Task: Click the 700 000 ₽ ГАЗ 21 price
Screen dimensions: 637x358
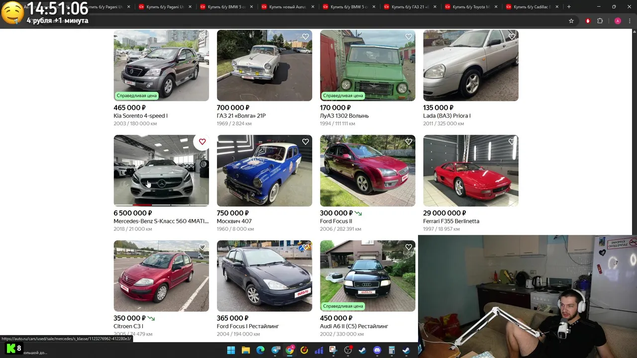Action: click(x=233, y=107)
